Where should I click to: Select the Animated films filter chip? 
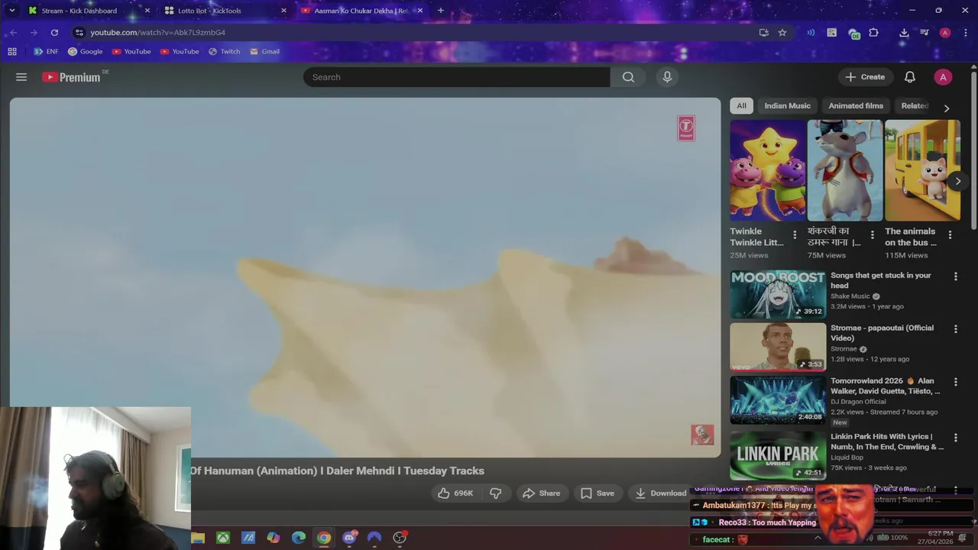pos(856,106)
